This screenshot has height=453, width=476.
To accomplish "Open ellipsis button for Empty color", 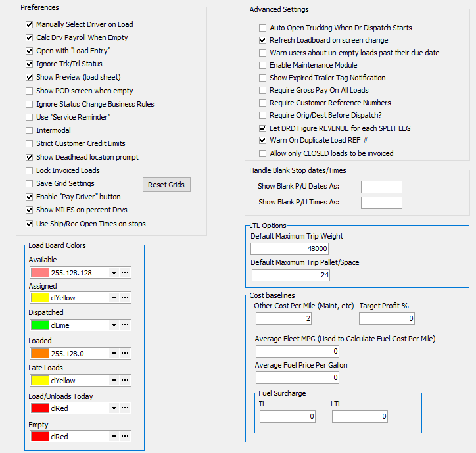I will 126,436.
